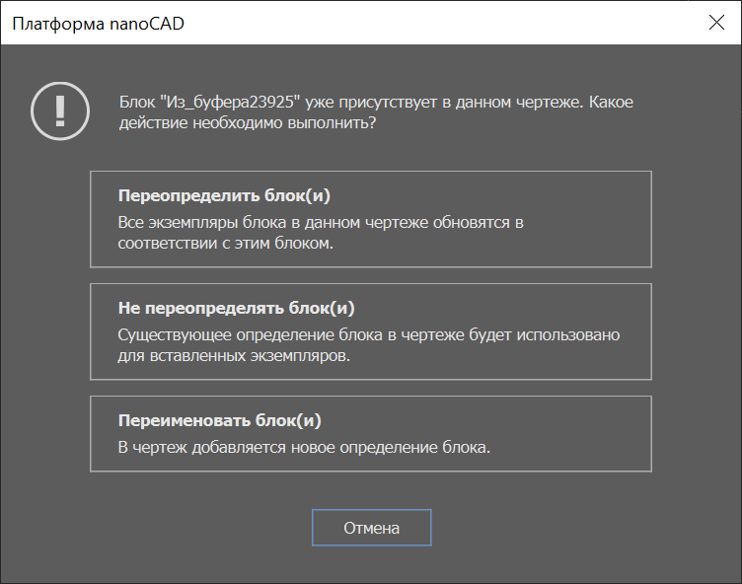Select the bold heading Переопределить блок(и)
Viewport: 742px width, 584px height.
tap(224, 195)
